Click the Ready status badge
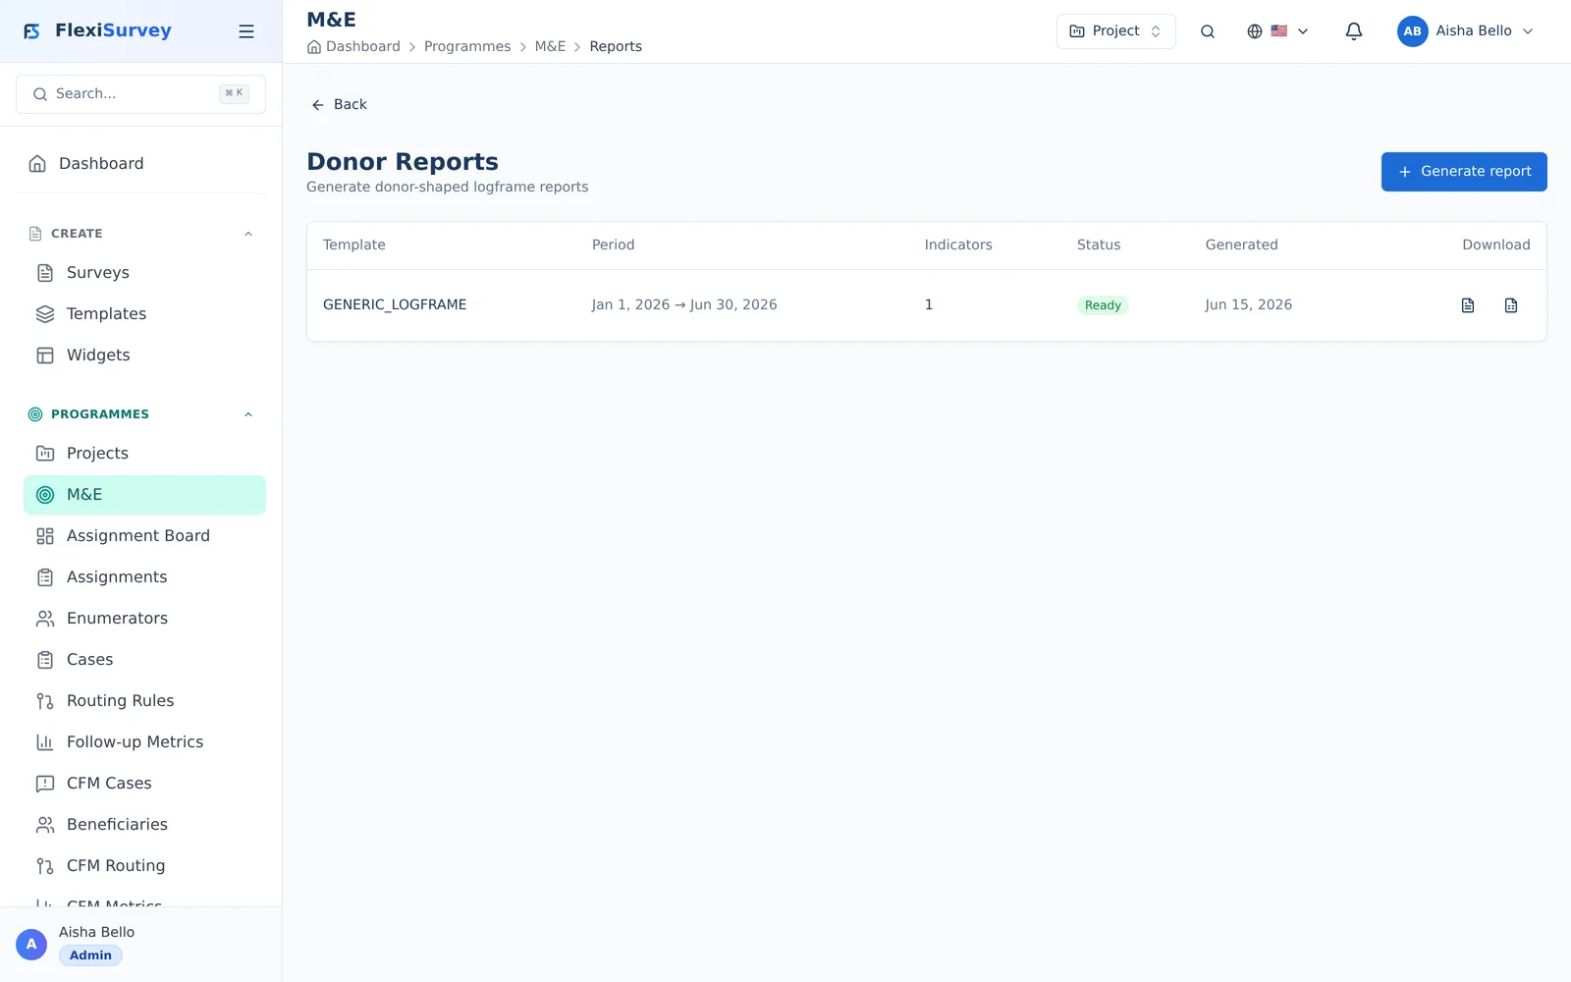 coord(1103,305)
